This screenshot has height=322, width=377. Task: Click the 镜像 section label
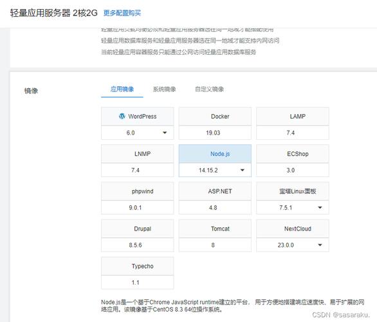(x=31, y=91)
